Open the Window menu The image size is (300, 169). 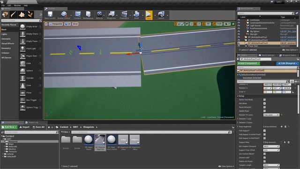17,5
